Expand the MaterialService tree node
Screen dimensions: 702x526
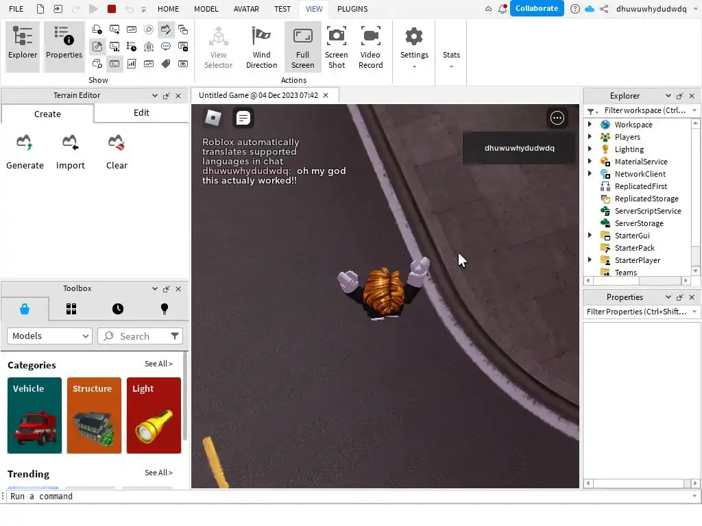tap(590, 162)
